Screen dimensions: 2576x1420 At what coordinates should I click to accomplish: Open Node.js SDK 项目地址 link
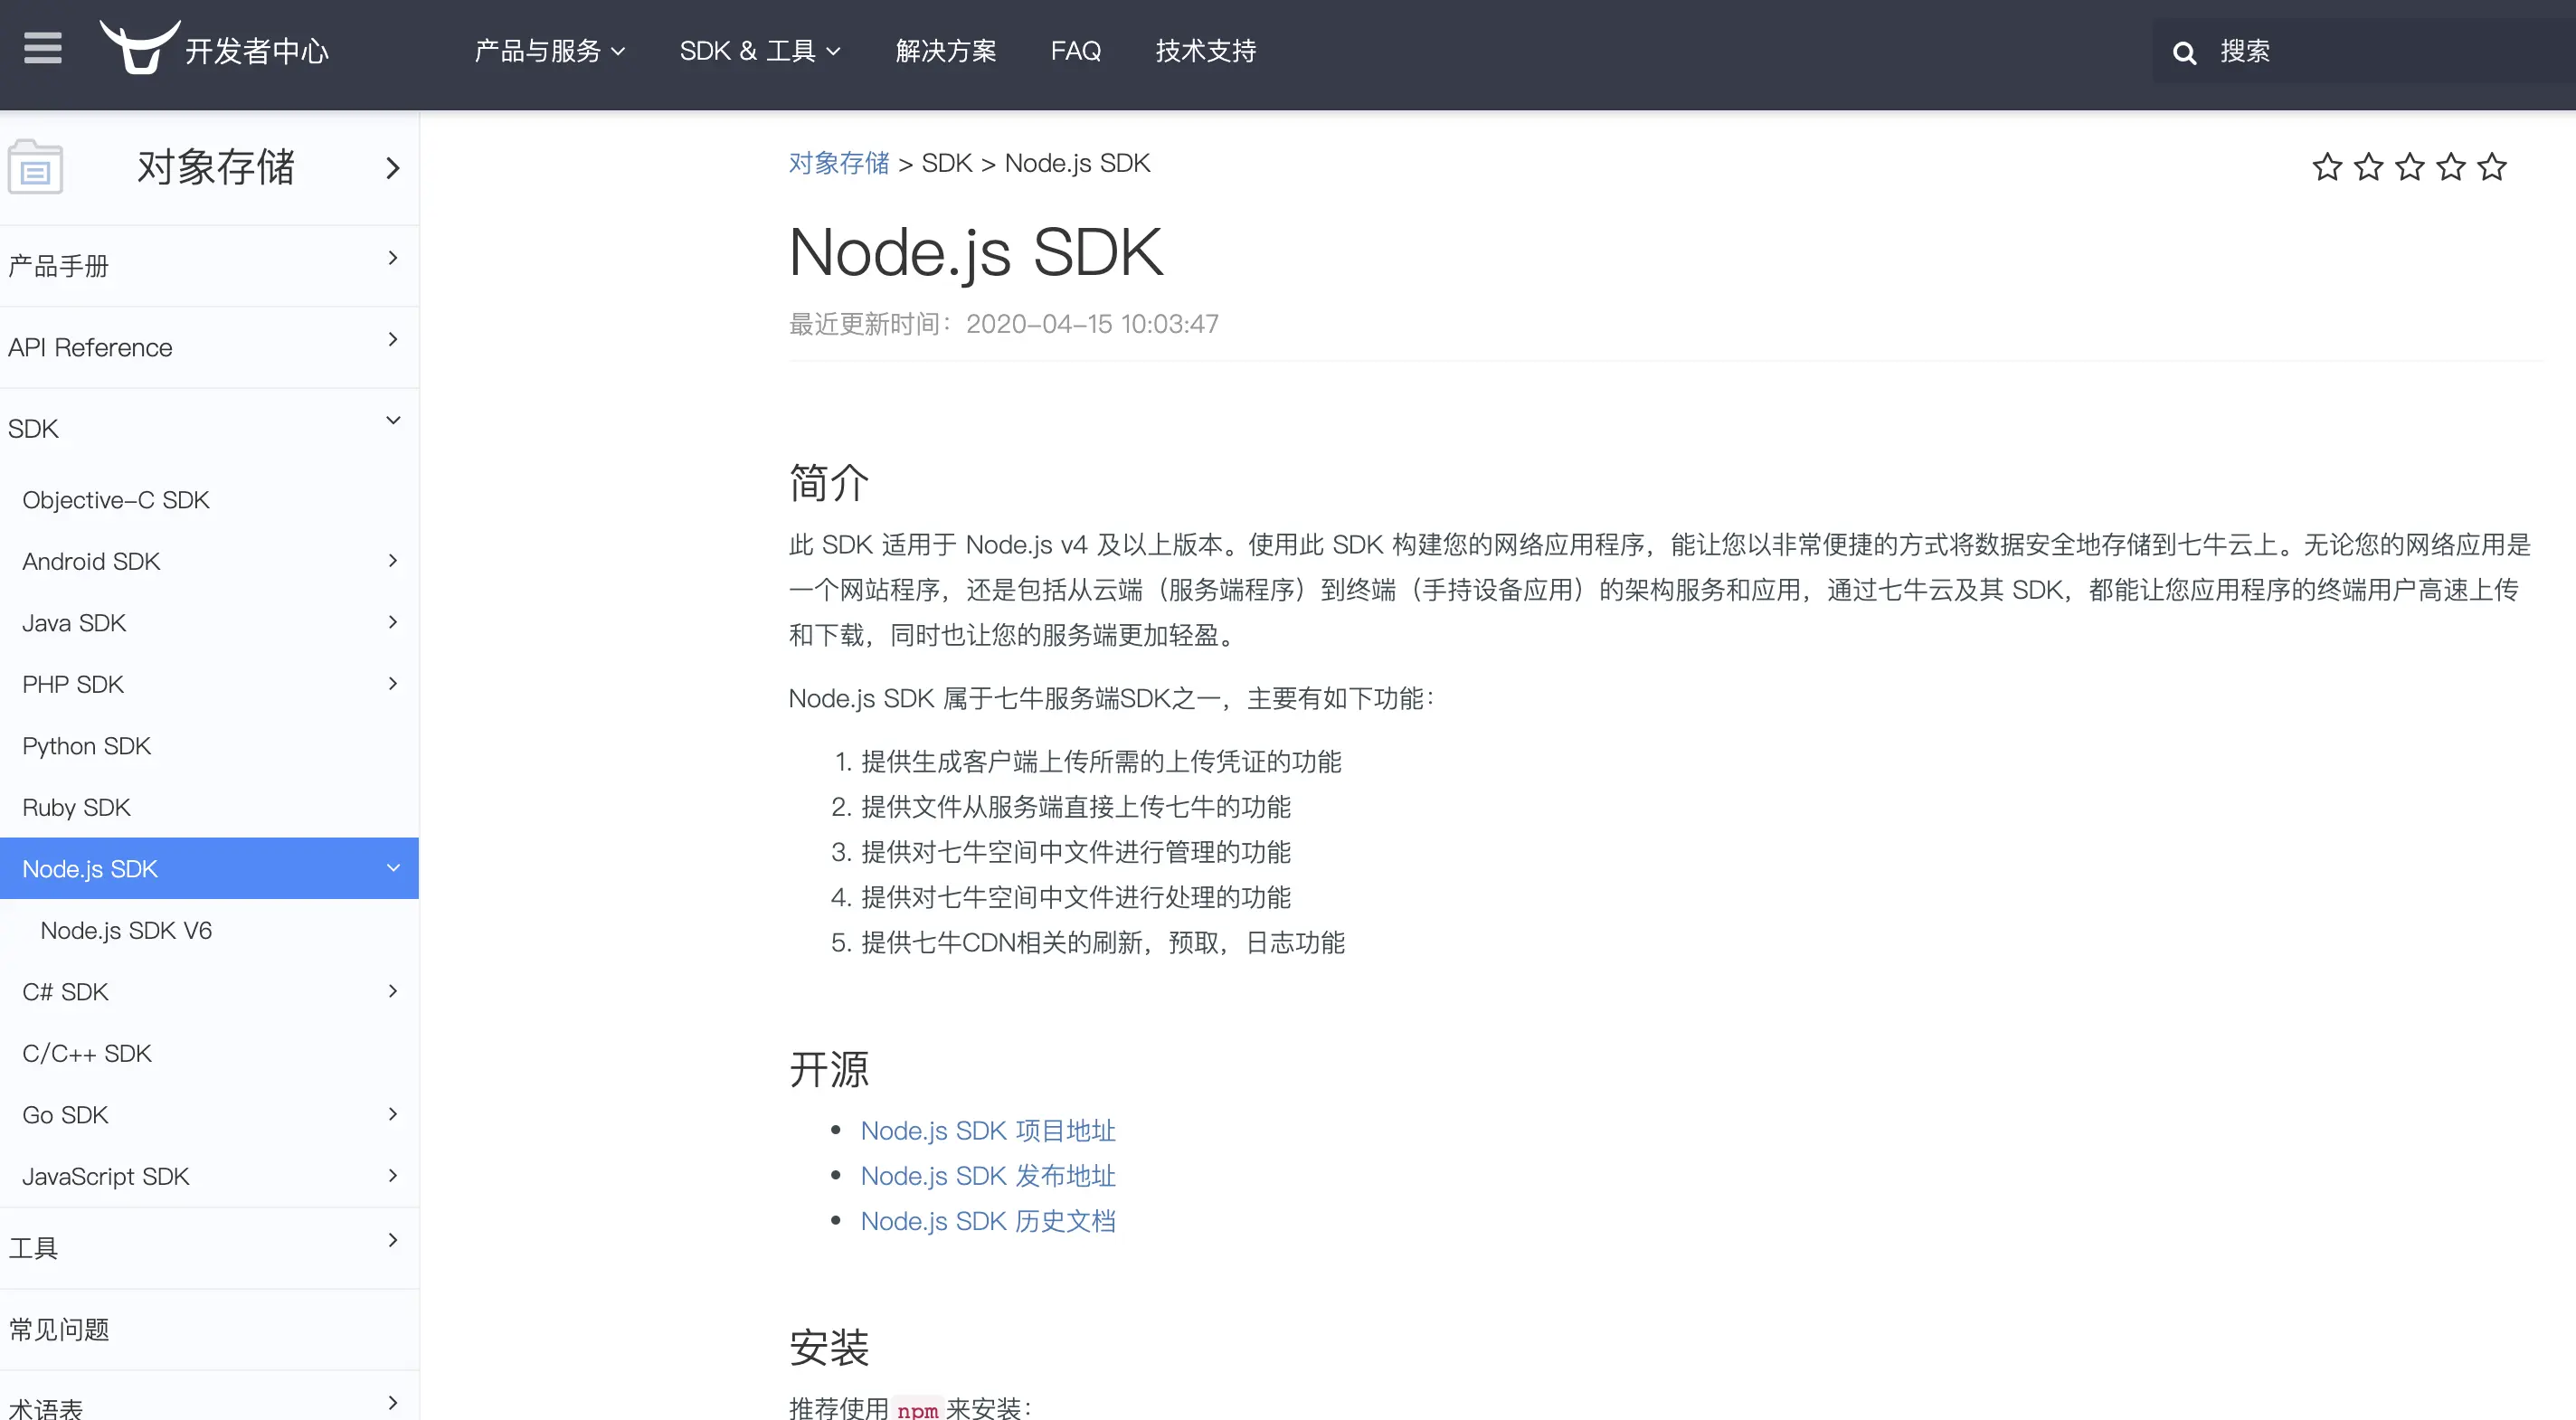point(987,1131)
